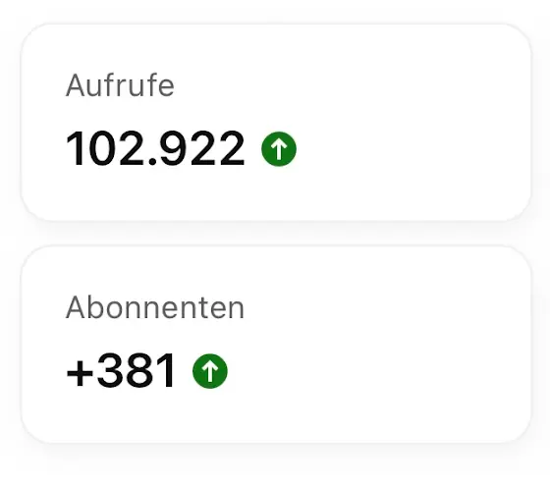Choose the card titled Aufrufe
Screen dimensions: 550x484
coord(276,123)
